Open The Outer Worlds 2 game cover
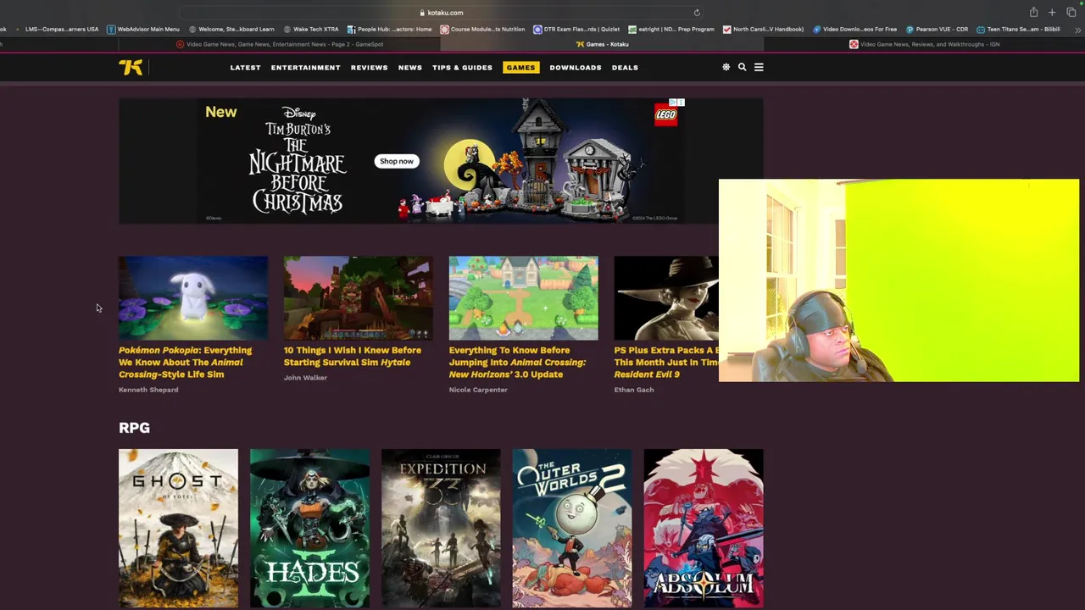This screenshot has width=1085, height=610. tap(572, 529)
